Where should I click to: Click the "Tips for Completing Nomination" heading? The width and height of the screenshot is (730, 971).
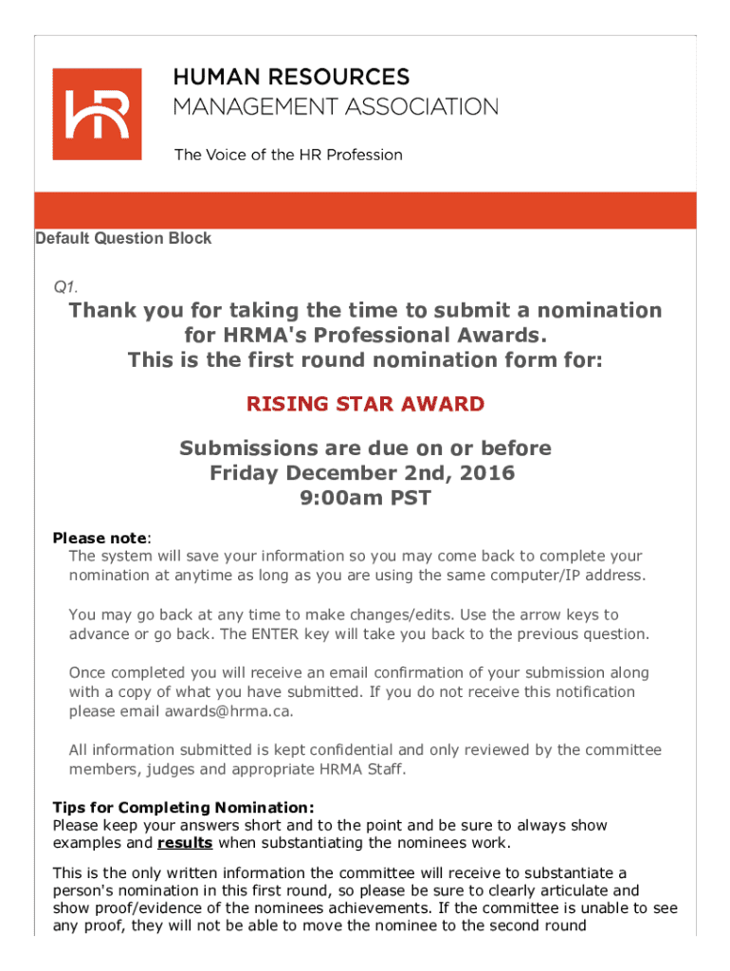coord(184,808)
